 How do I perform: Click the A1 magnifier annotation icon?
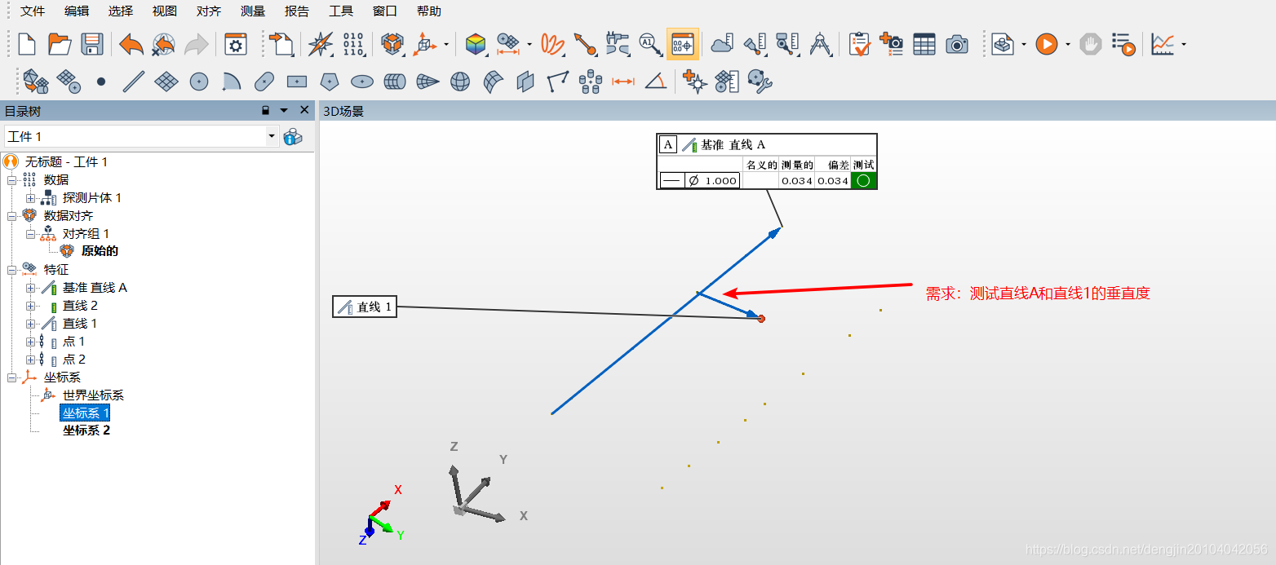pyautogui.click(x=650, y=44)
